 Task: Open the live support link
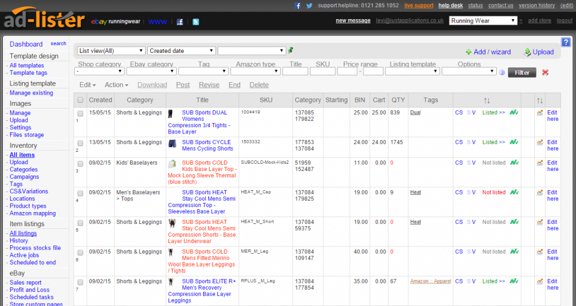point(418,6)
